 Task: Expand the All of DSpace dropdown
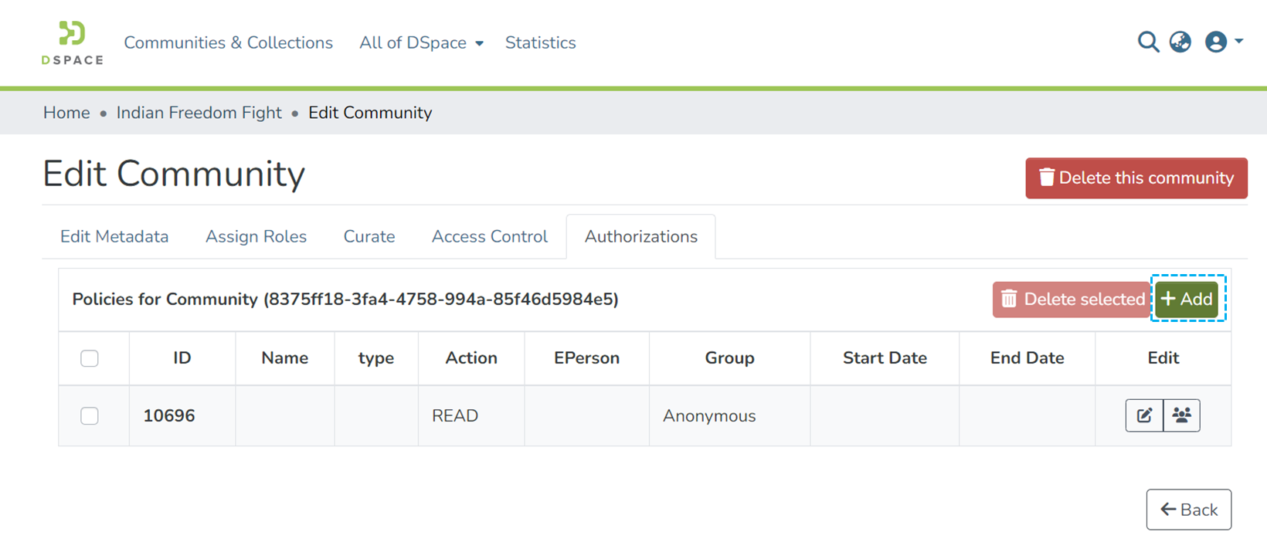421,43
